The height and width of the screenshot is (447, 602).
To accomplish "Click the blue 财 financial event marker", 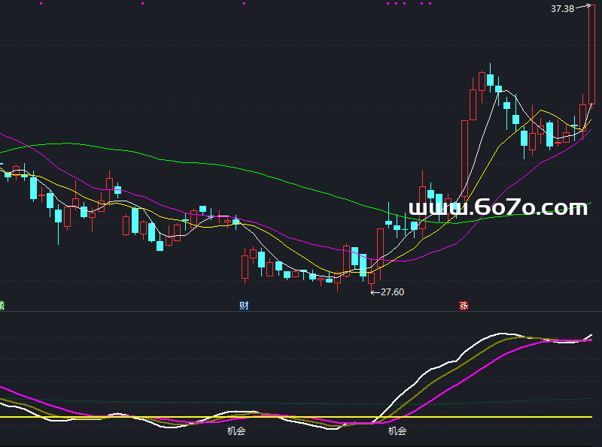I will (x=244, y=305).
